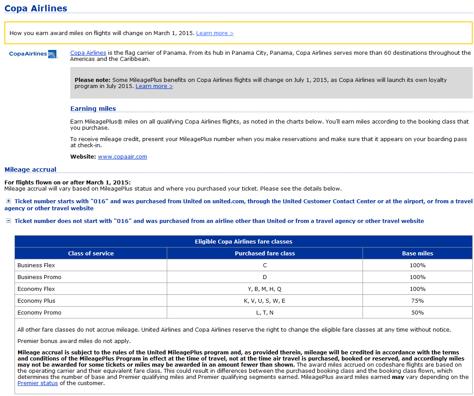Click the Economy Promo row label

pyautogui.click(x=39, y=313)
